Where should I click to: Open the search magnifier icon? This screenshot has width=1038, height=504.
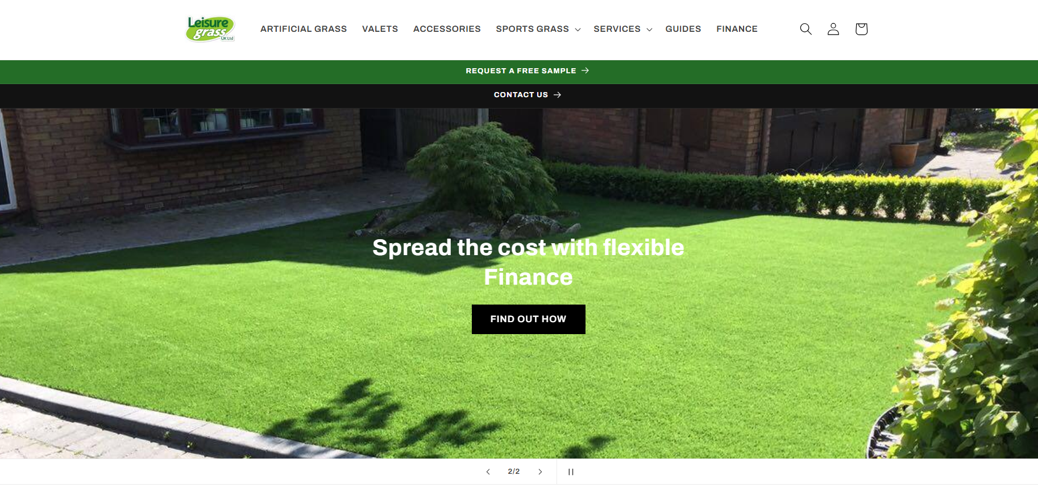tap(806, 29)
